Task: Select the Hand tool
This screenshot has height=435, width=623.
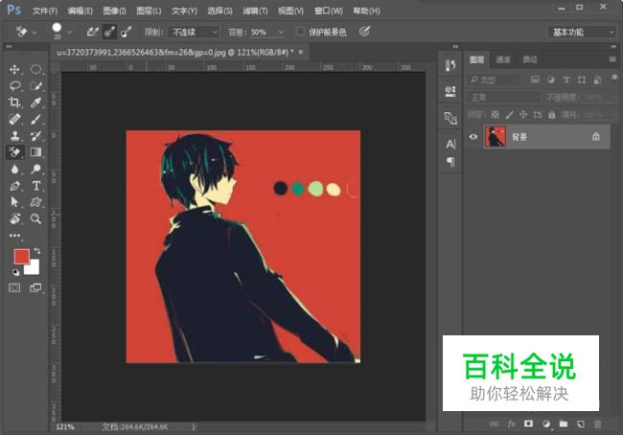Action: [x=14, y=218]
